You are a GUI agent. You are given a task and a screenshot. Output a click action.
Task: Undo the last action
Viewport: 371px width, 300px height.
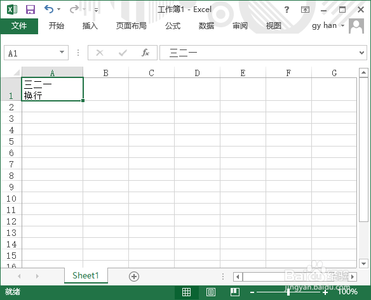click(49, 10)
